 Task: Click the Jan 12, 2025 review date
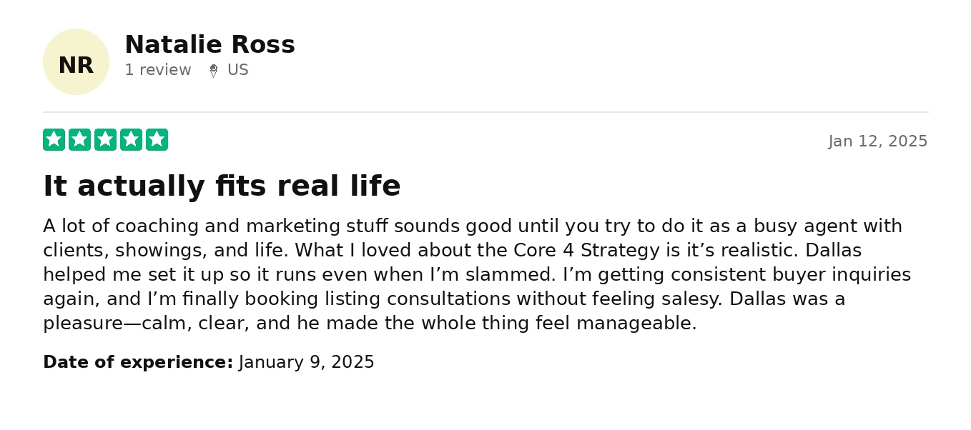tap(877, 141)
